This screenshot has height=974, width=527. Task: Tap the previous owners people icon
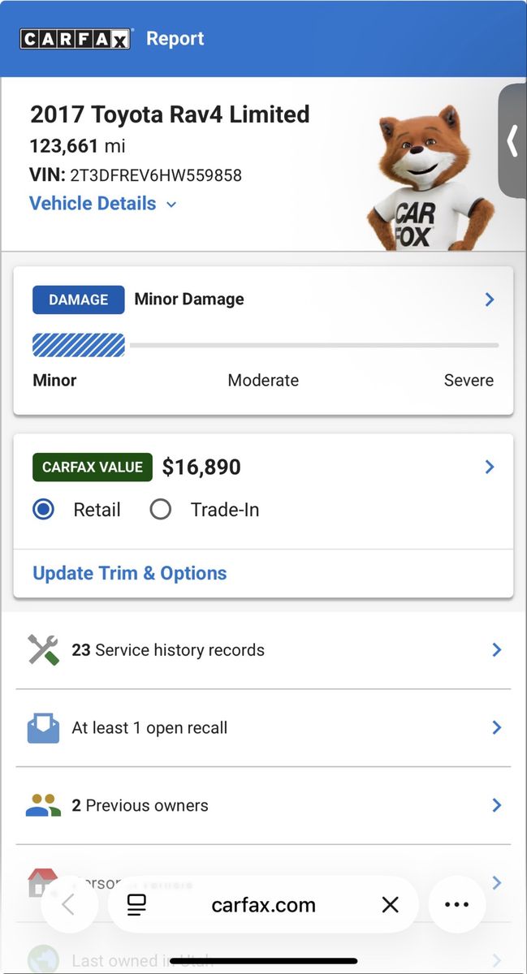[x=43, y=806]
